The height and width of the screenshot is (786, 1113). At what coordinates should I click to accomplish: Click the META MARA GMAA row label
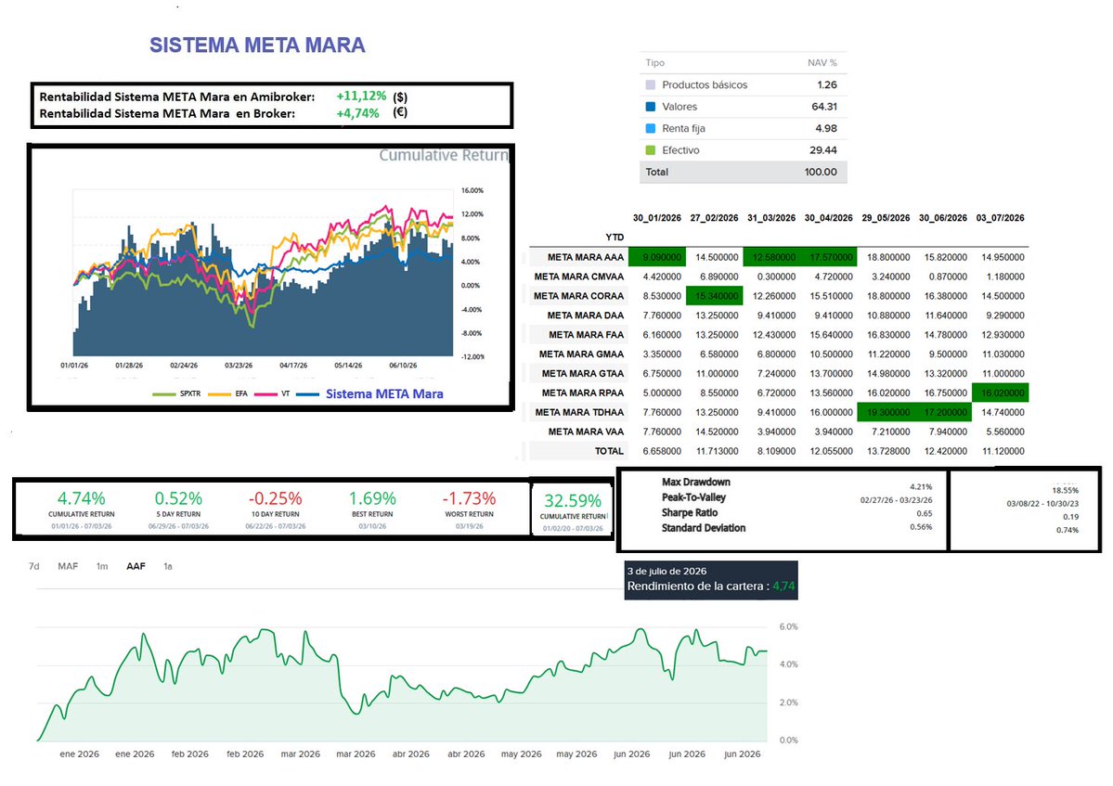pyautogui.click(x=581, y=354)
